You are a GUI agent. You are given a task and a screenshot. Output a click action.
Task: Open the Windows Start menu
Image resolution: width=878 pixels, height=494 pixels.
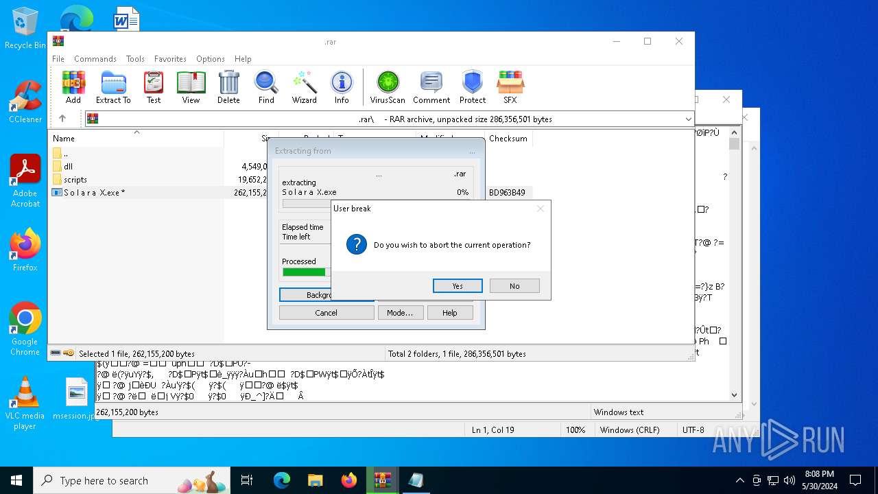pos(16,480)
